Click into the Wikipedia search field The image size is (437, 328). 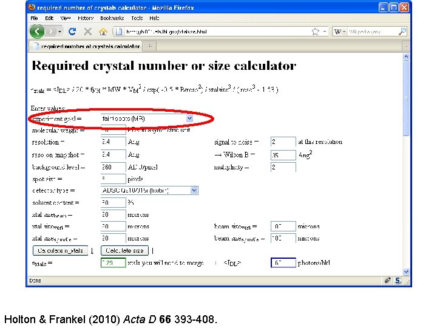coord(373,32)
